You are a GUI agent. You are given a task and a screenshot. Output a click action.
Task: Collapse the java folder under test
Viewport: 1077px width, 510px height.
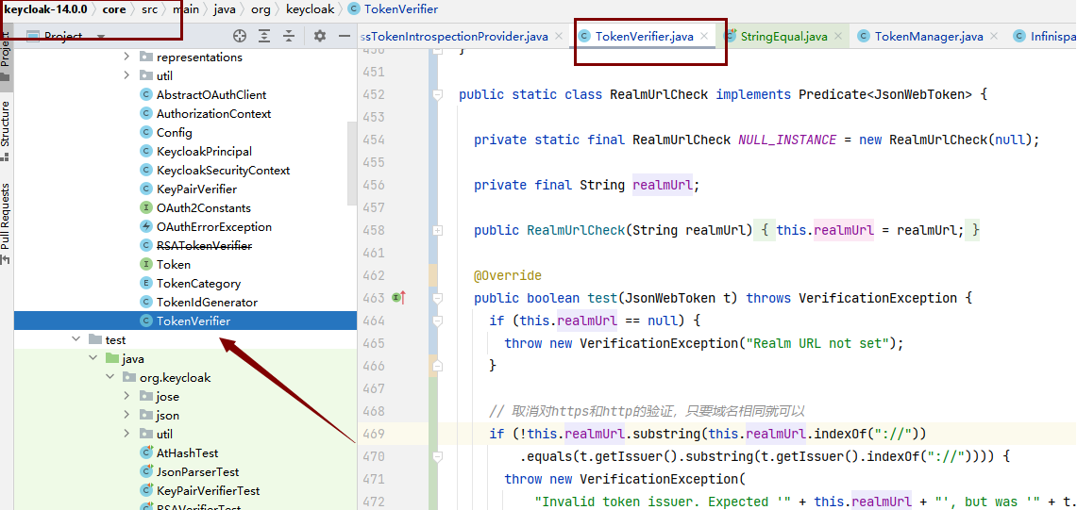(93, 358)
